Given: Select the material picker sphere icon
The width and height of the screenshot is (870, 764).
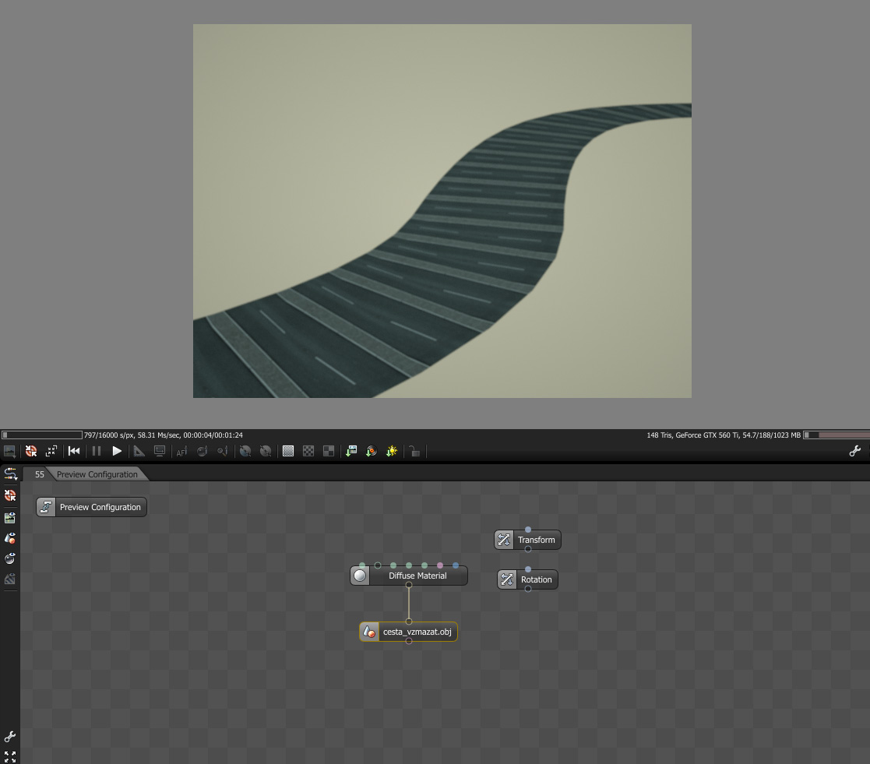Looking at the screenshot, I should pos(203,451).
